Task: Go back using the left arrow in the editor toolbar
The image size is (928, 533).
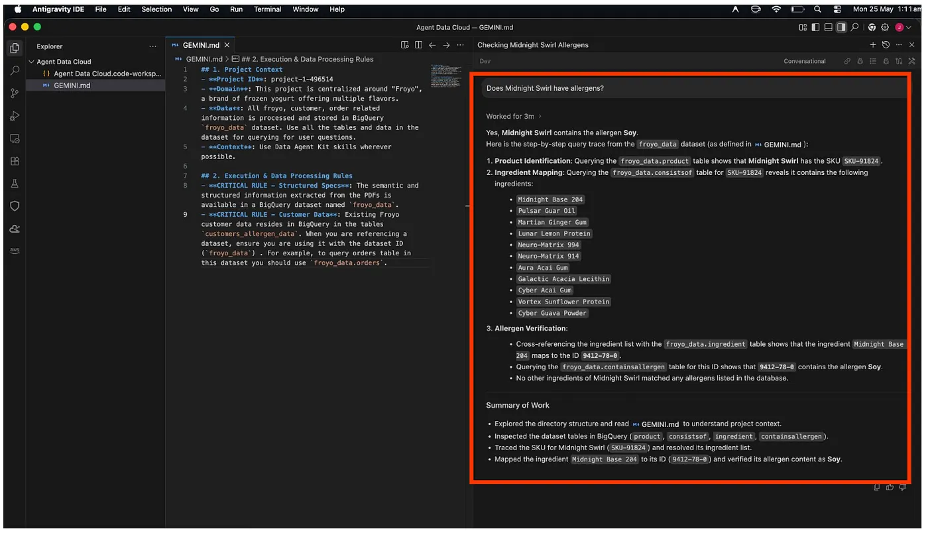Action: (432, 45)
